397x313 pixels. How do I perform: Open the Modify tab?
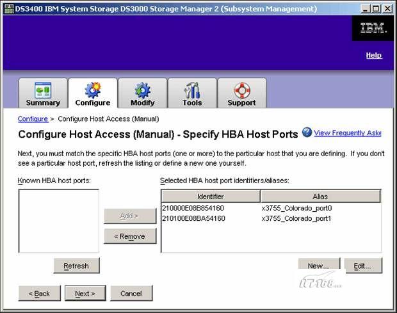click(143, 93)
